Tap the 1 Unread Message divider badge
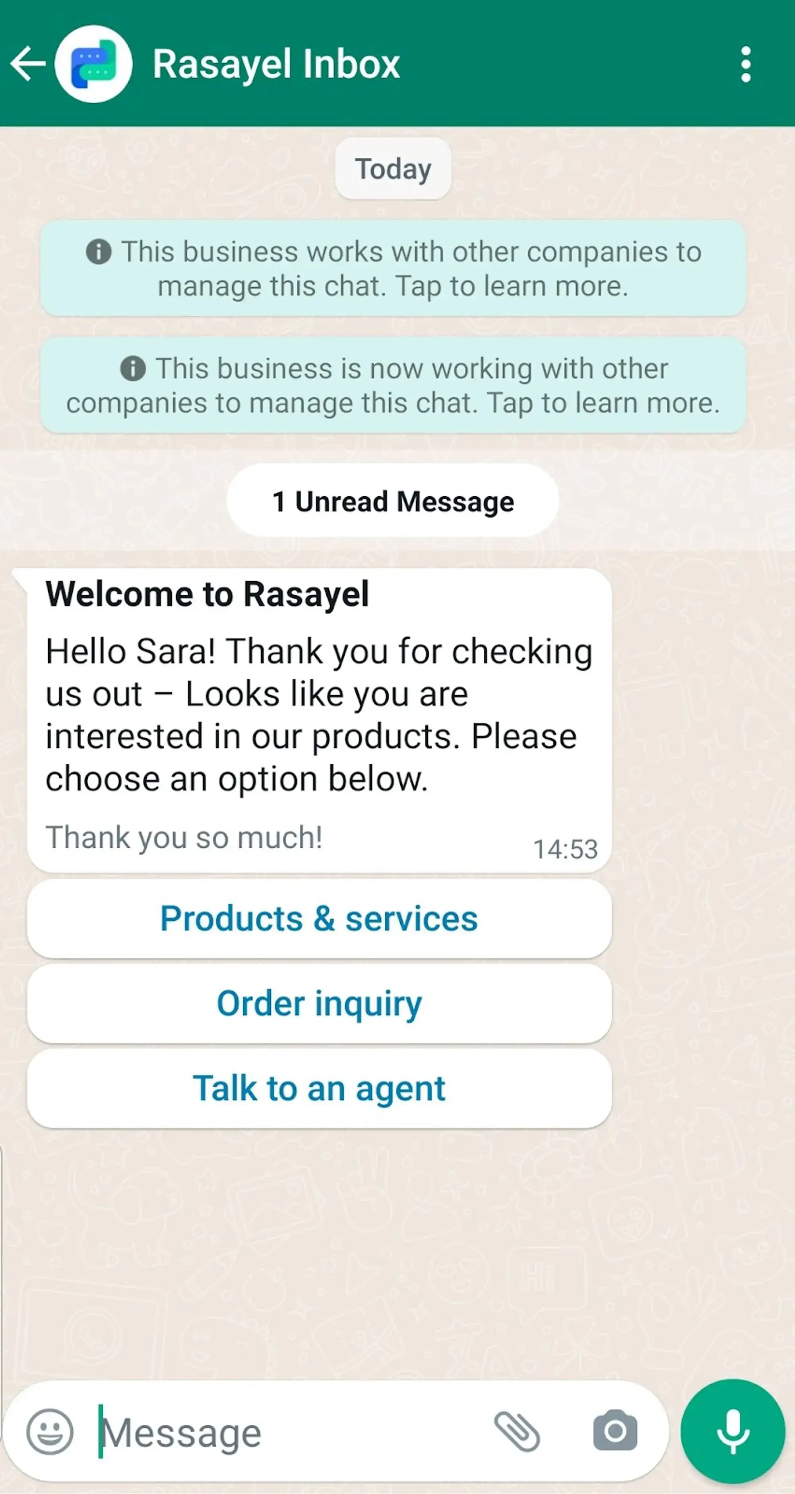The height and width of the screenshot is (1494, 795). pyautogui.click(x=393, y=501)
